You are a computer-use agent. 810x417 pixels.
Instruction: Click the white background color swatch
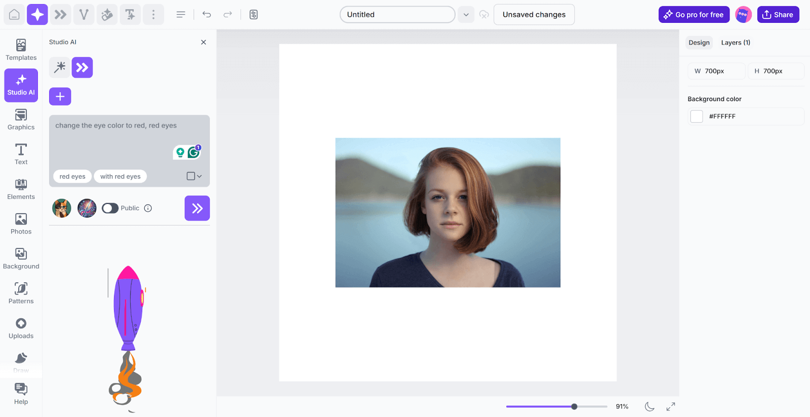[697, 116]
